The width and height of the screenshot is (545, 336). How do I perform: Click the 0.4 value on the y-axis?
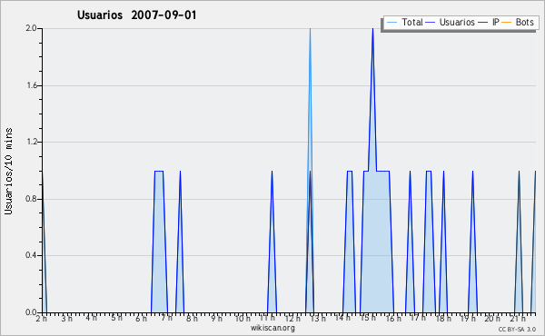tap(31, 255)
